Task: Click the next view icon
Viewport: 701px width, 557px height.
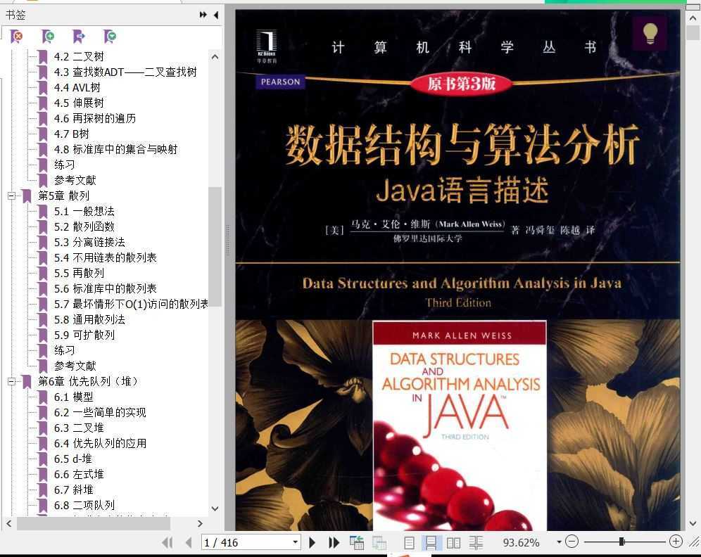Action: (x=379, y=542)
